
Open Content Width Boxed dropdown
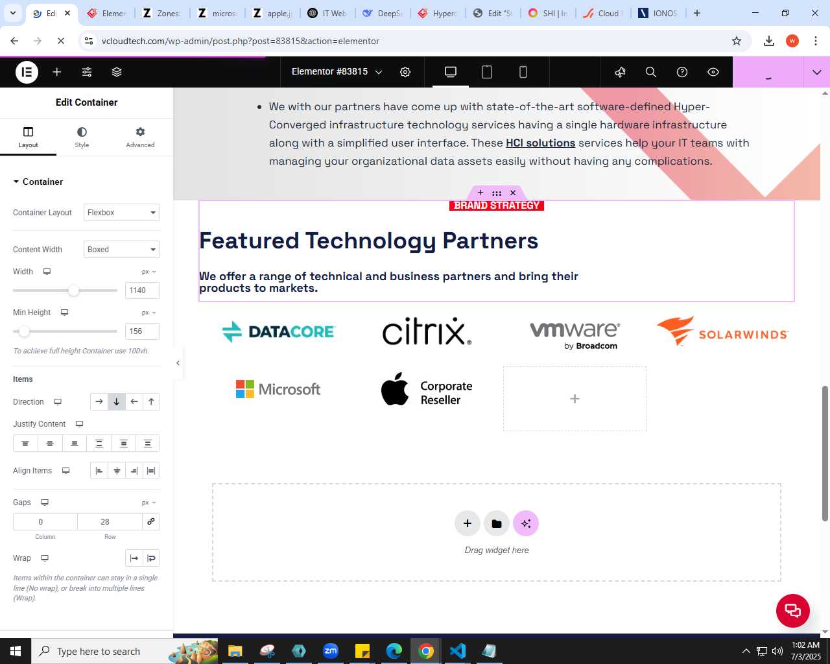pyautogui.click(x=122, y=250)
